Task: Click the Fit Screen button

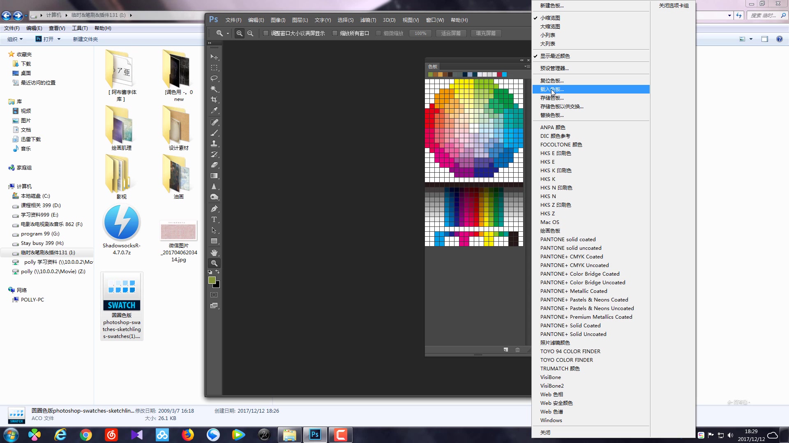Action: (x=451, y=33)
